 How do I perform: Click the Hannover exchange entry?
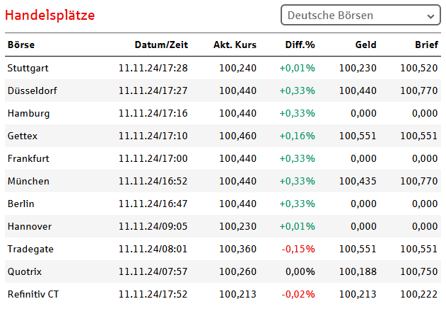click(x=29, y=226)
